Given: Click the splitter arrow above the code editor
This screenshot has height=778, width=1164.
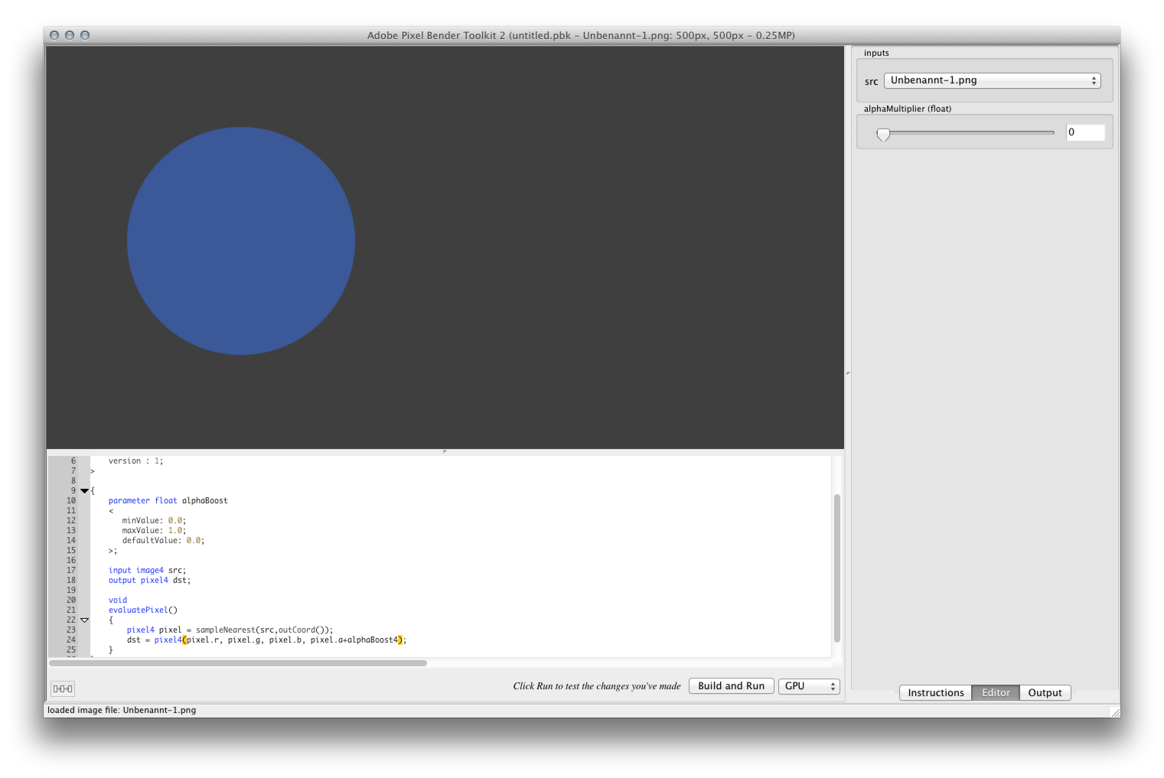Looking at the screenshot, I should (445, 451).
